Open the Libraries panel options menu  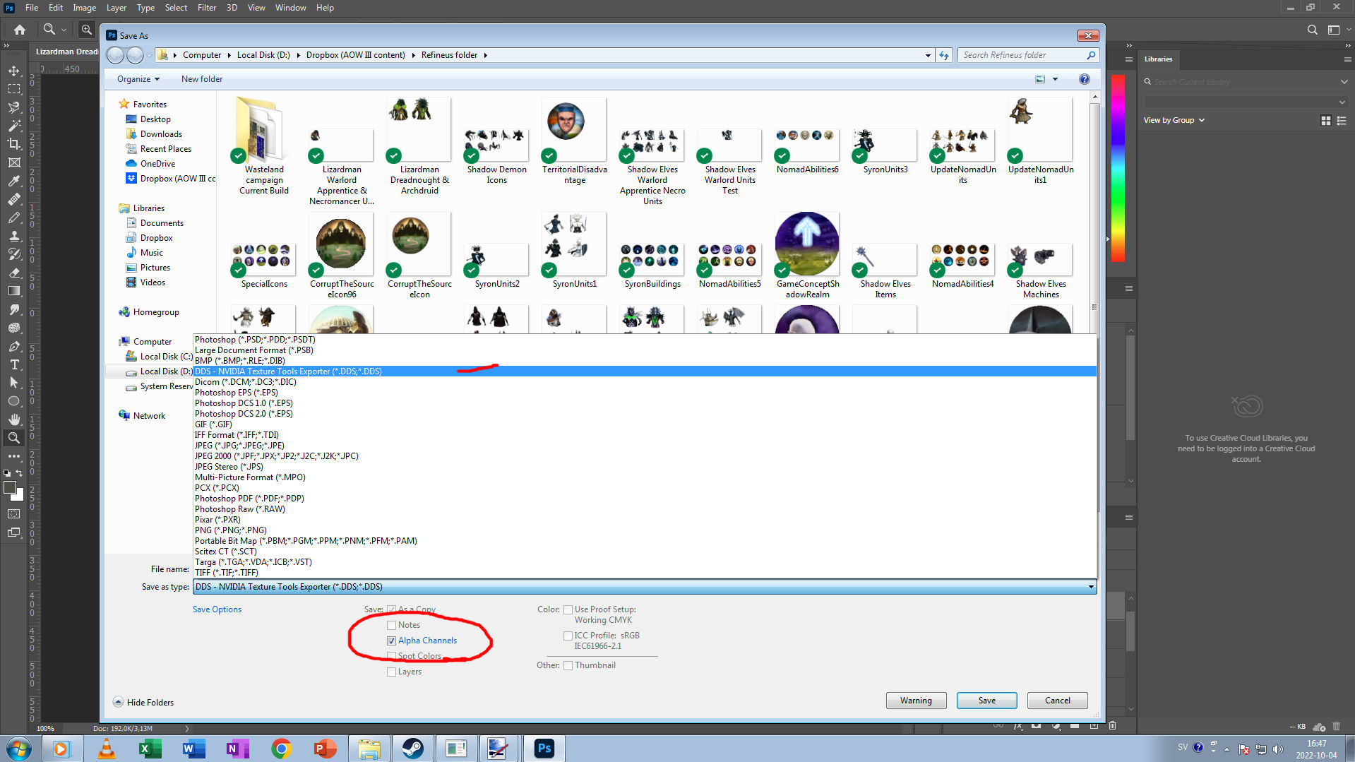pos(1348,59)
